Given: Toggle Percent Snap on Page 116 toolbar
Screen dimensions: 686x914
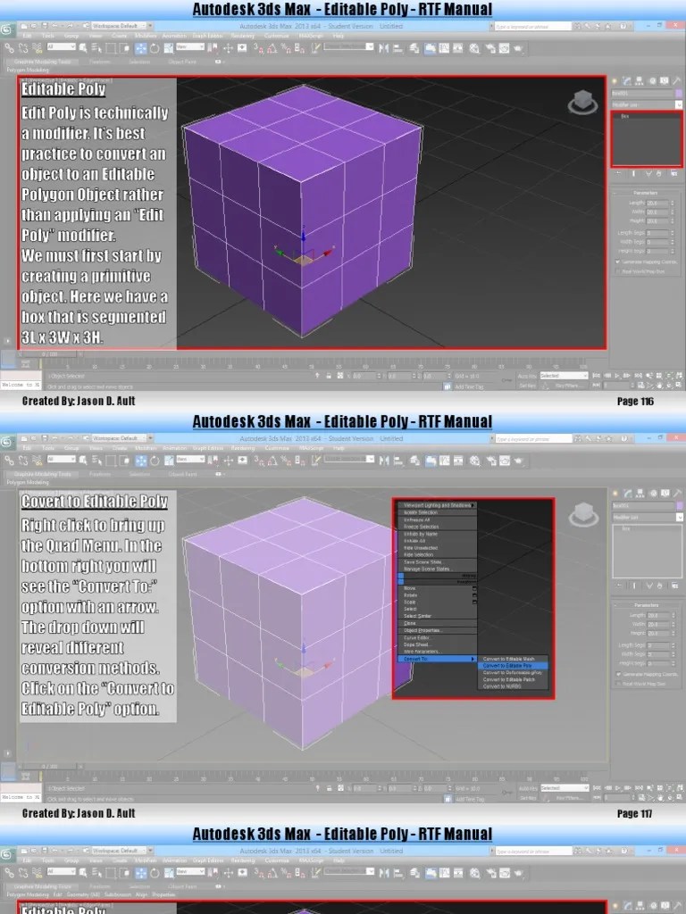Looking at the screenshot, I should coord(287,49).
